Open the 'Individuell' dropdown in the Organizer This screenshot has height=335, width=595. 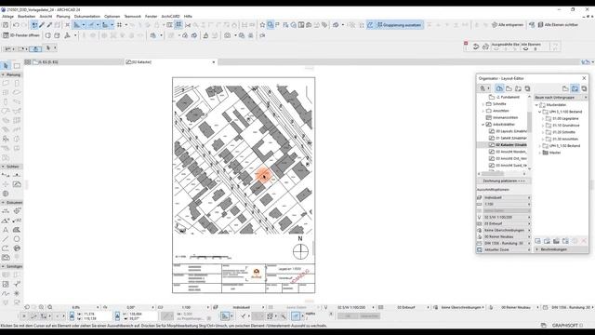point(507,198)
